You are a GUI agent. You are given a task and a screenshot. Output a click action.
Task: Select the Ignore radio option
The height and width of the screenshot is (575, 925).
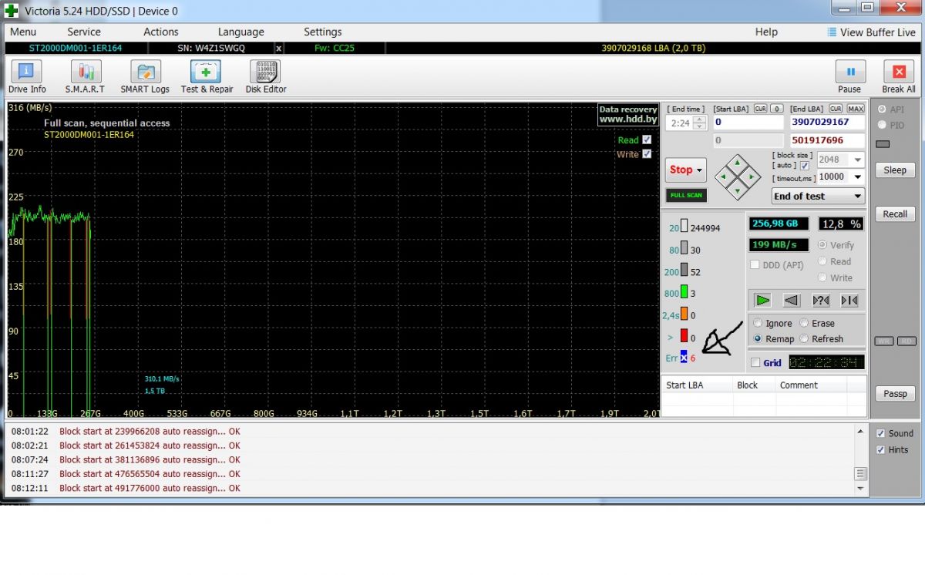758,323
